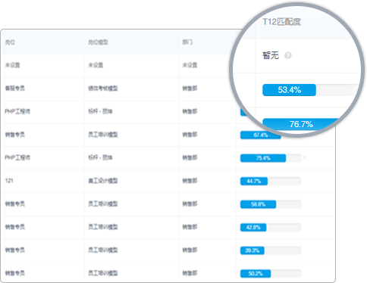Image resolution: width=367 pixels, height=283 pixels.
Task: Expand the small chevron next to the 75.4% bar
Action: pyautogui.click(x=304, y=157)
